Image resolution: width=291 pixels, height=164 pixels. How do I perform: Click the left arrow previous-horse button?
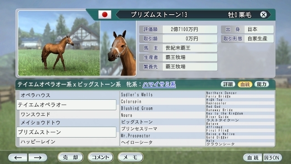[18, 158]
